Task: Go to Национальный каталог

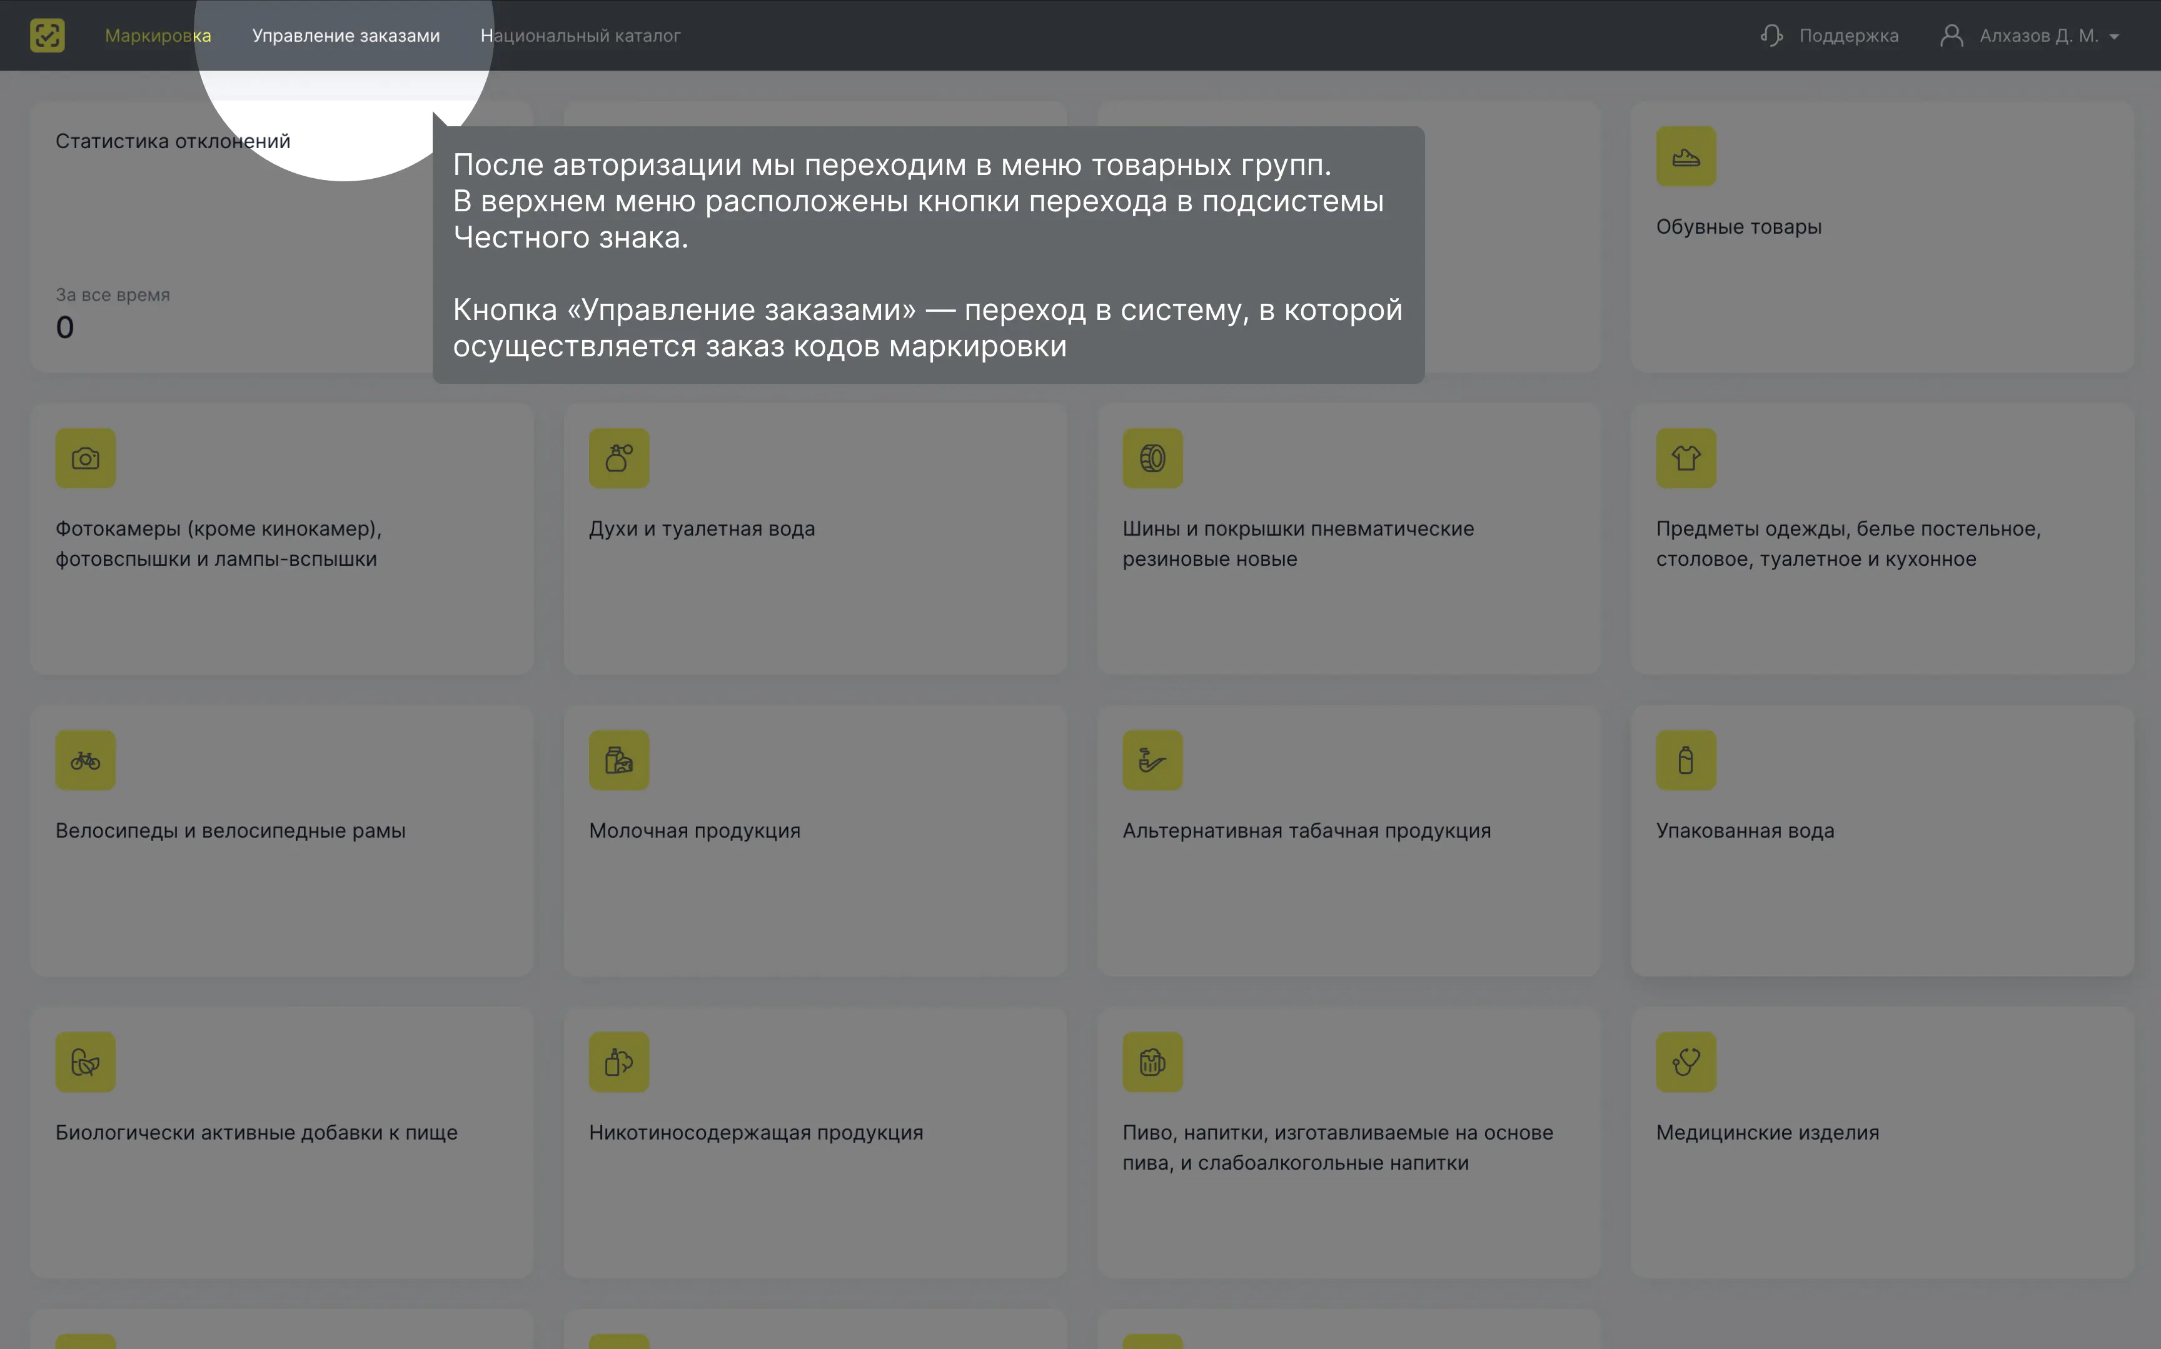Action: [x=581, y=36]
